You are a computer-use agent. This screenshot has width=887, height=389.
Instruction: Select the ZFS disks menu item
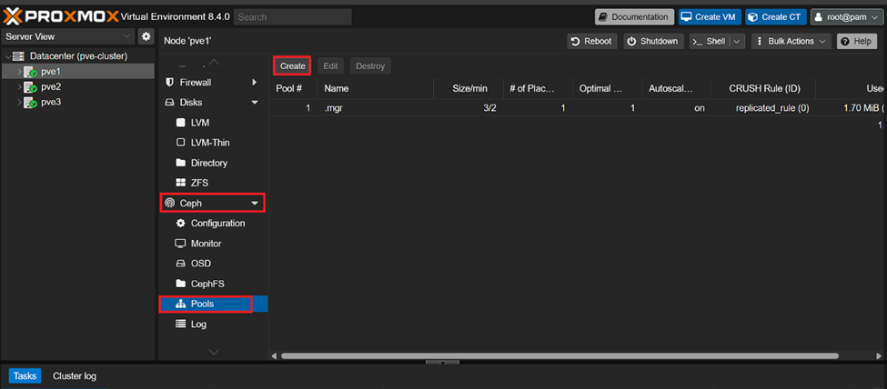point(199,184)
